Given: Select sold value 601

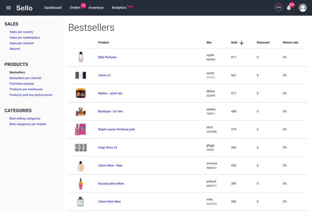Looking at the screenshot, I should [233, 75].
